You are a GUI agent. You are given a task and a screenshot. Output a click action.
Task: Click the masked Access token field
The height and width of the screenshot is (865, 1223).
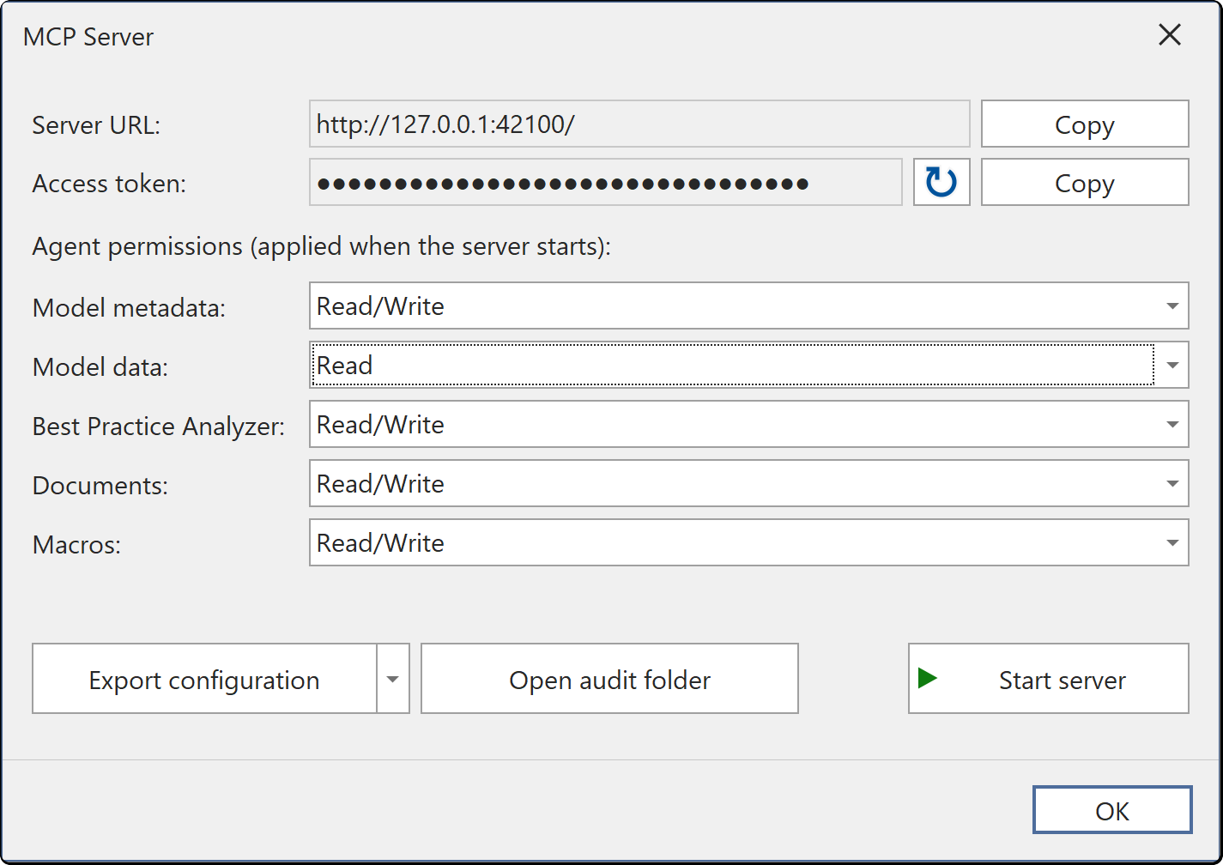point(605,182)
